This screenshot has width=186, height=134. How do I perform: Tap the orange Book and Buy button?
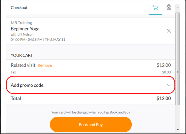tap(91, 125)
